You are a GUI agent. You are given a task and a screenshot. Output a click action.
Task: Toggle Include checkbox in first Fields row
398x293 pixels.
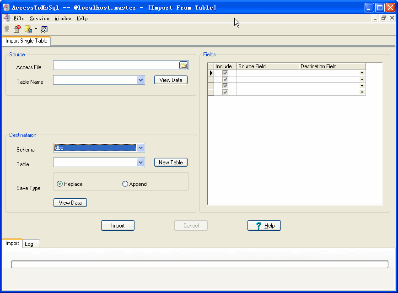[225, 73]
